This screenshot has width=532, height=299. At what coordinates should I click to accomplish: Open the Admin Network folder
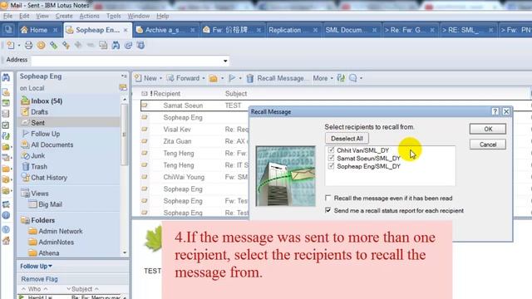pyautogui.click(x=61, y=231)
